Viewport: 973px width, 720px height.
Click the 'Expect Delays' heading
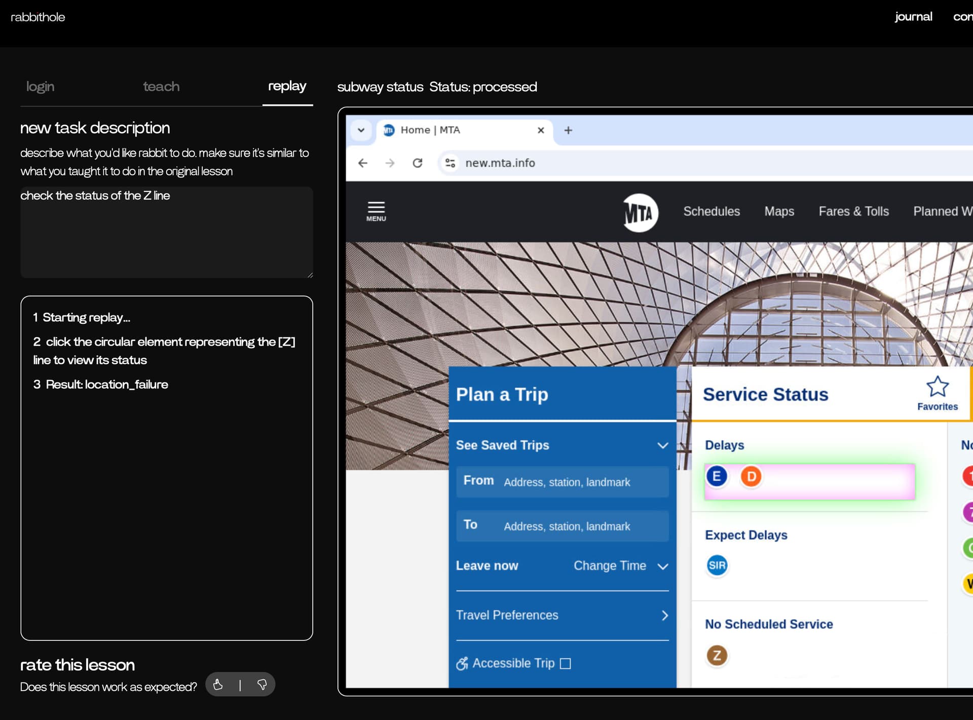coord(746,535)
